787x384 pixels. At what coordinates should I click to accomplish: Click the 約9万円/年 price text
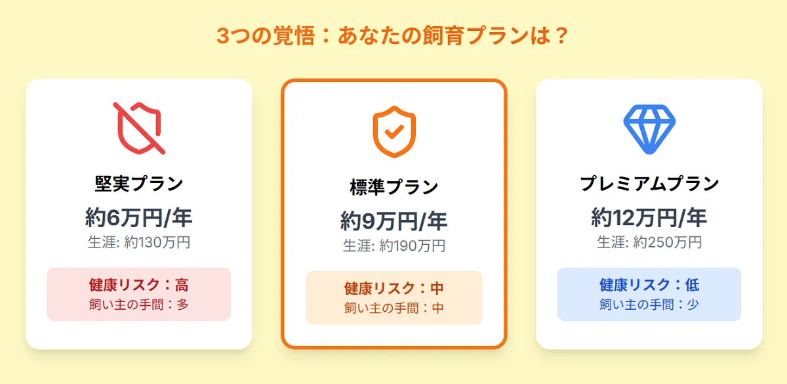(x=394, y=220)
